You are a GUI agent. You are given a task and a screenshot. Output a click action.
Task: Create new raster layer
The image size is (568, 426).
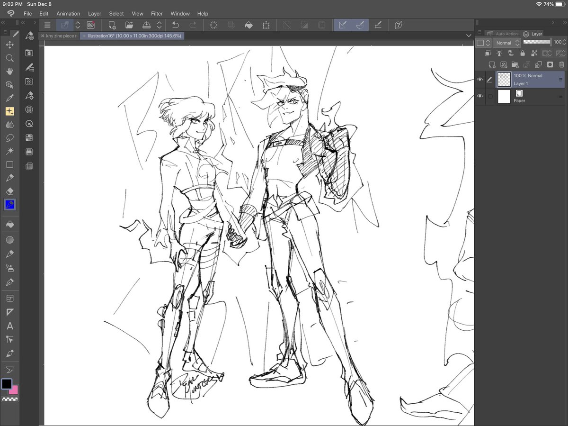pyautogui.click(x=492, y=64)
